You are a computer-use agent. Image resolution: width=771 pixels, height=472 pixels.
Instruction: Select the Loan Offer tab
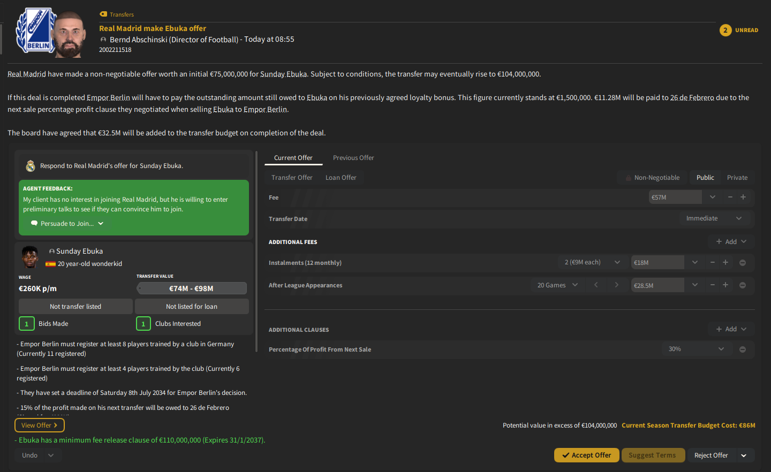pyautogui.click(x=341, y=178)
